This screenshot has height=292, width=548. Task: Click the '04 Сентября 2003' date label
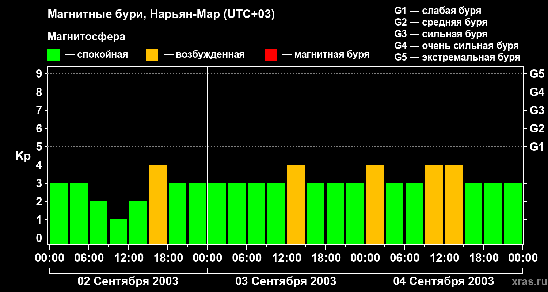point(444,281)
